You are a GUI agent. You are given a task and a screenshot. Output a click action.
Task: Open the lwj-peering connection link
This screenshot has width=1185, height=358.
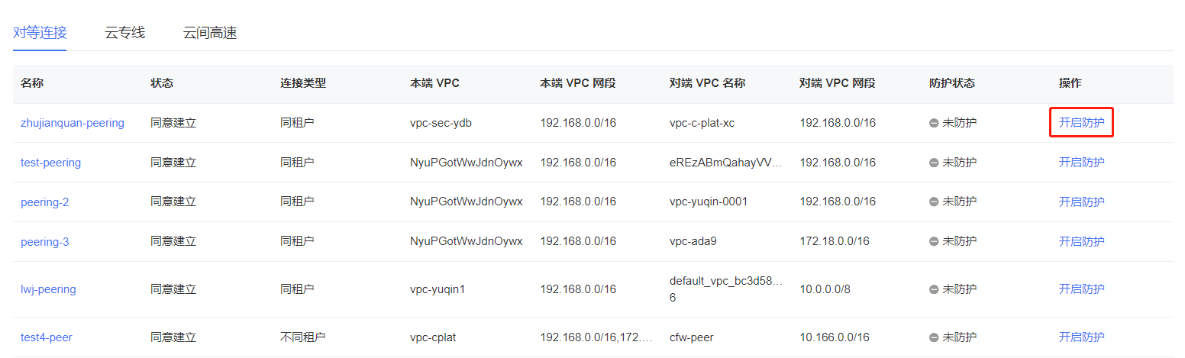click(x=48, y=289)
